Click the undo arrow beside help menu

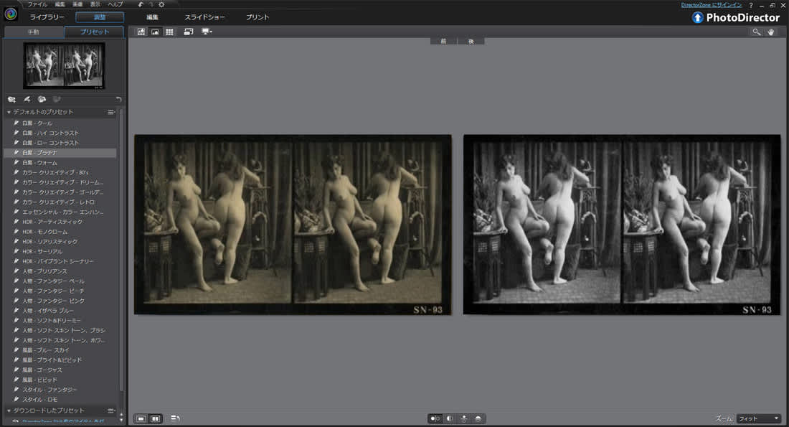coord(141,4)
